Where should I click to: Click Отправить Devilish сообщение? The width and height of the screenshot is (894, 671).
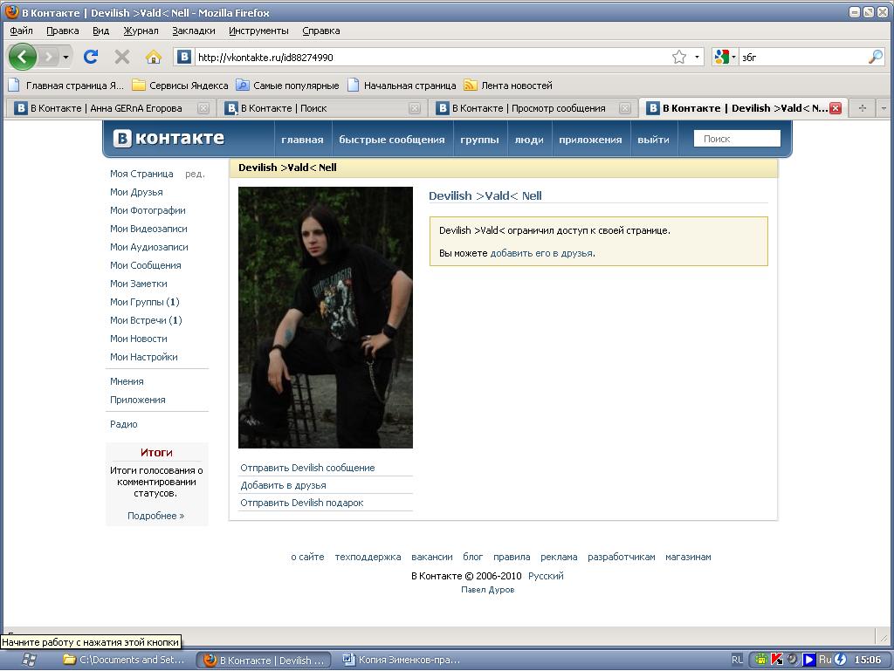click(x=307, y=468)
